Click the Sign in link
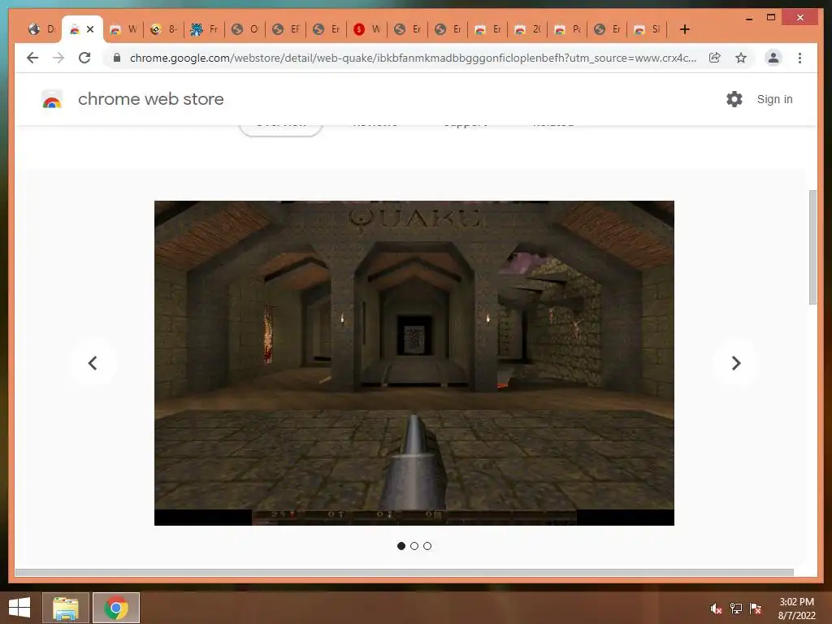 pos(774,99)
